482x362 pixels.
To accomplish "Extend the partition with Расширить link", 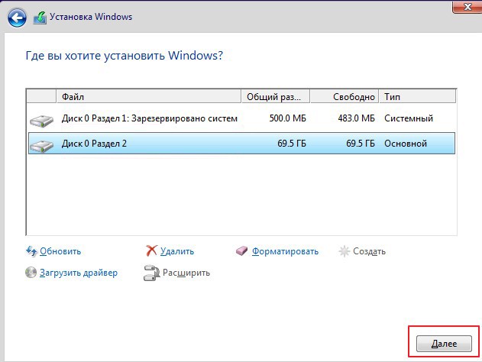I will [186, 273].
